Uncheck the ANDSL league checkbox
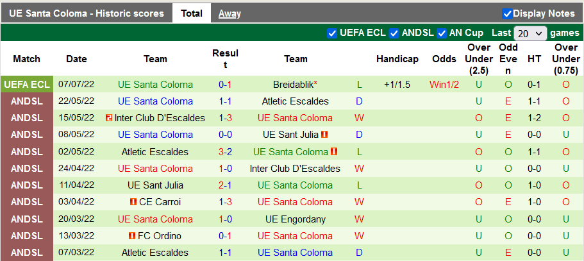This screenshot has height=261, width=584. [x=394, y=33]
